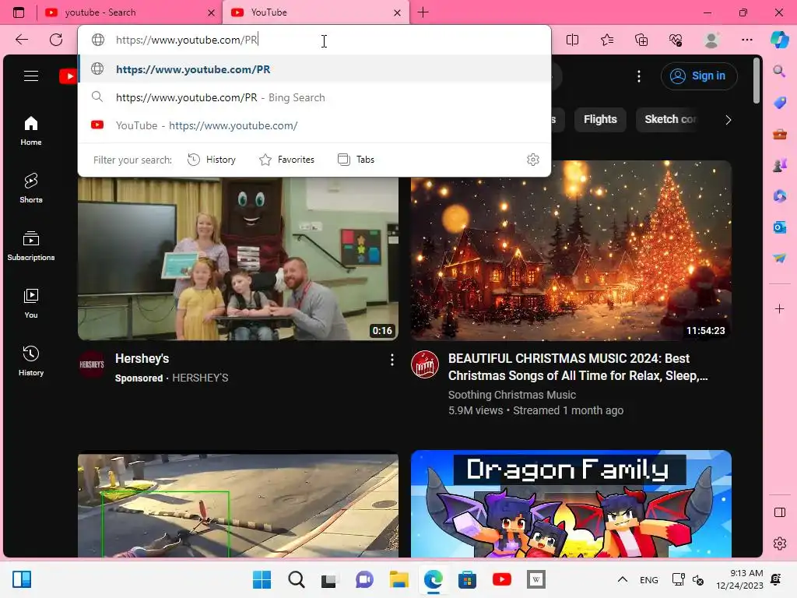797x598 pixels.
Task: Toggle Split screen icon in toolbar
Action: pos(572,40)
